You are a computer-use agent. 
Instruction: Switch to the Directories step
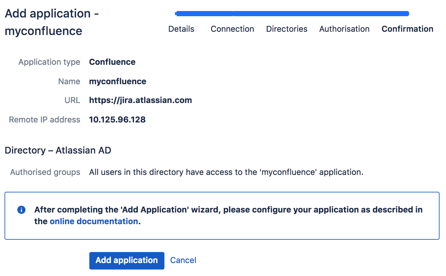pyautogui.click(x=286, y=29)
